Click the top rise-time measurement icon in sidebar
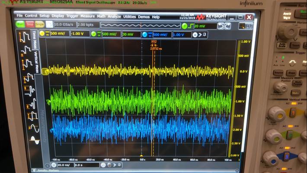Image resolution: width=307 pixels, height=173 pixels. click(x=25, y=37)
